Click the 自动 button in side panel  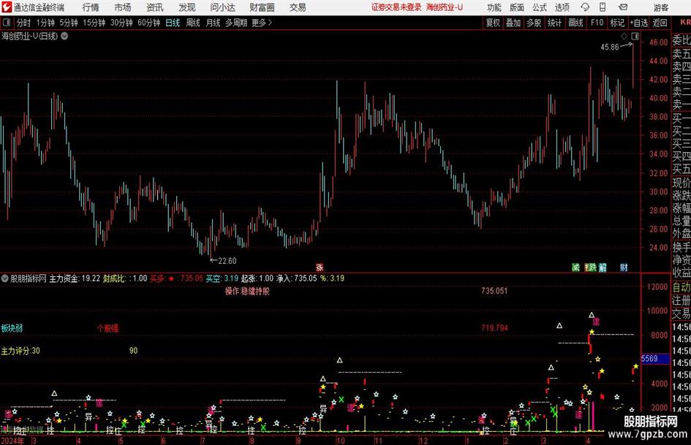[681, 287]
